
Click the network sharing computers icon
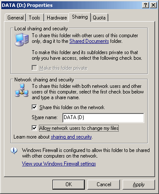[x=22, y=91]
